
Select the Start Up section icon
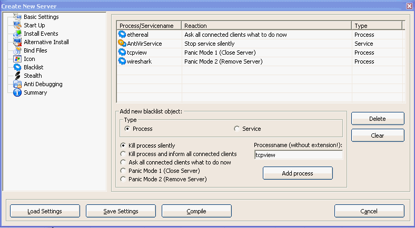(x=17, y=25)
